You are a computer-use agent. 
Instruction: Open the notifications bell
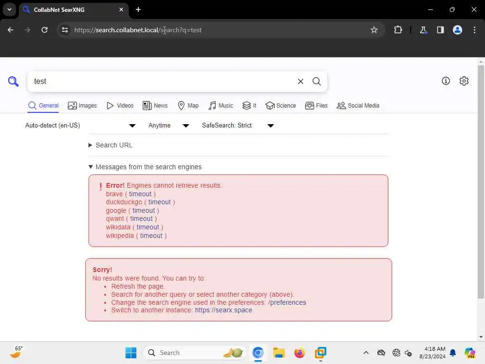[x=453, y=353]
